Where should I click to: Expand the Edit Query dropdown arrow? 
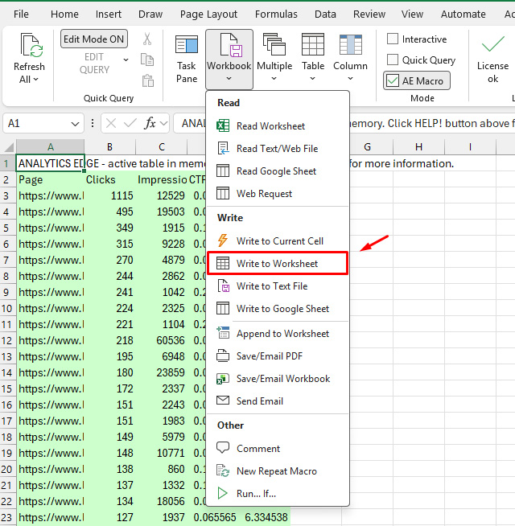tap(126, 60)
